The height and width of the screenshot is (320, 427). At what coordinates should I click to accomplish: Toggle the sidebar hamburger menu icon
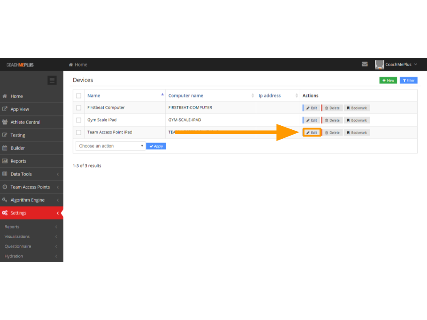(x=52, y=80)
